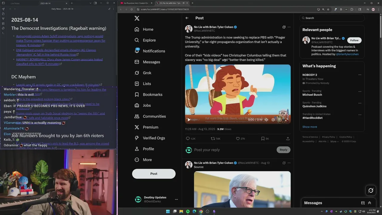Open HANNITY BOMBSHELL note link
The image size is (382, 215).
[x=59, y=62]
